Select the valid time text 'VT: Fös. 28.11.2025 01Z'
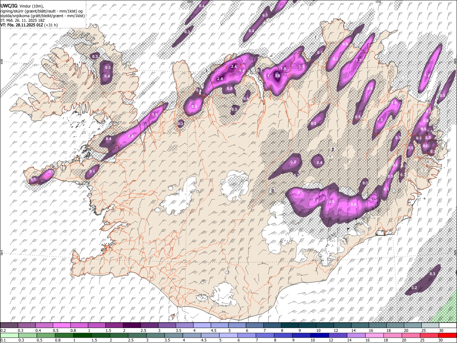457x343 pixels. (22, 25)
